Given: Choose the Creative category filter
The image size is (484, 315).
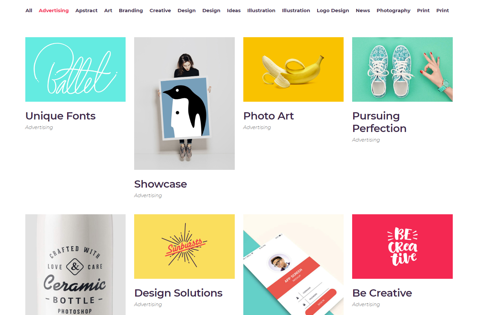Looking at the screenshot, I should tap(160, 11).
